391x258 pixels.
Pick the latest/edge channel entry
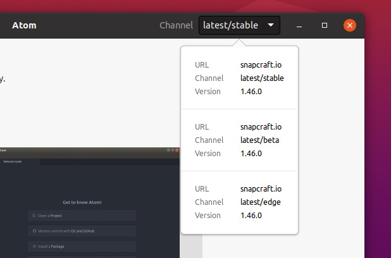point(239,202)
